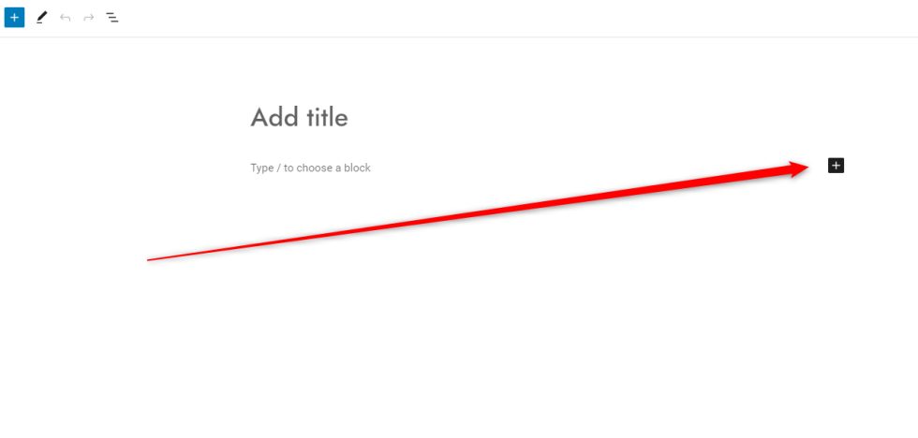
Task: Switch editing mode with the pencil tool
Action: tap(40, 18)
